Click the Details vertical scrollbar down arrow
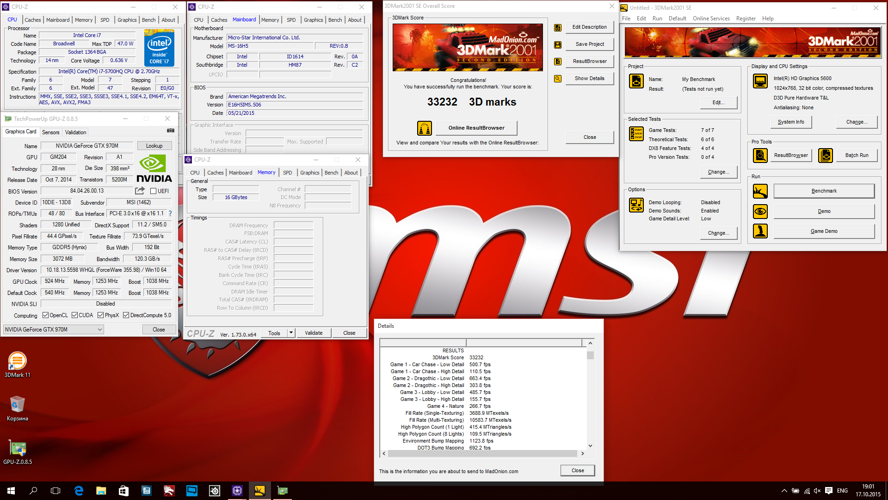 [590, 446]
